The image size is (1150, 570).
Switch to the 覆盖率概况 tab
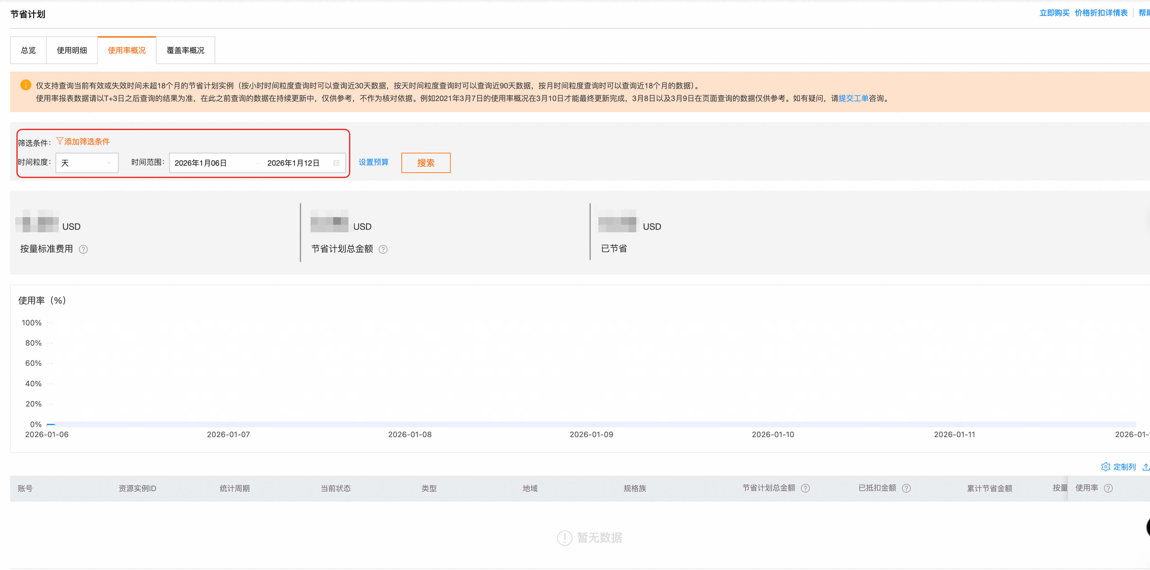click(x=185, y=50)
